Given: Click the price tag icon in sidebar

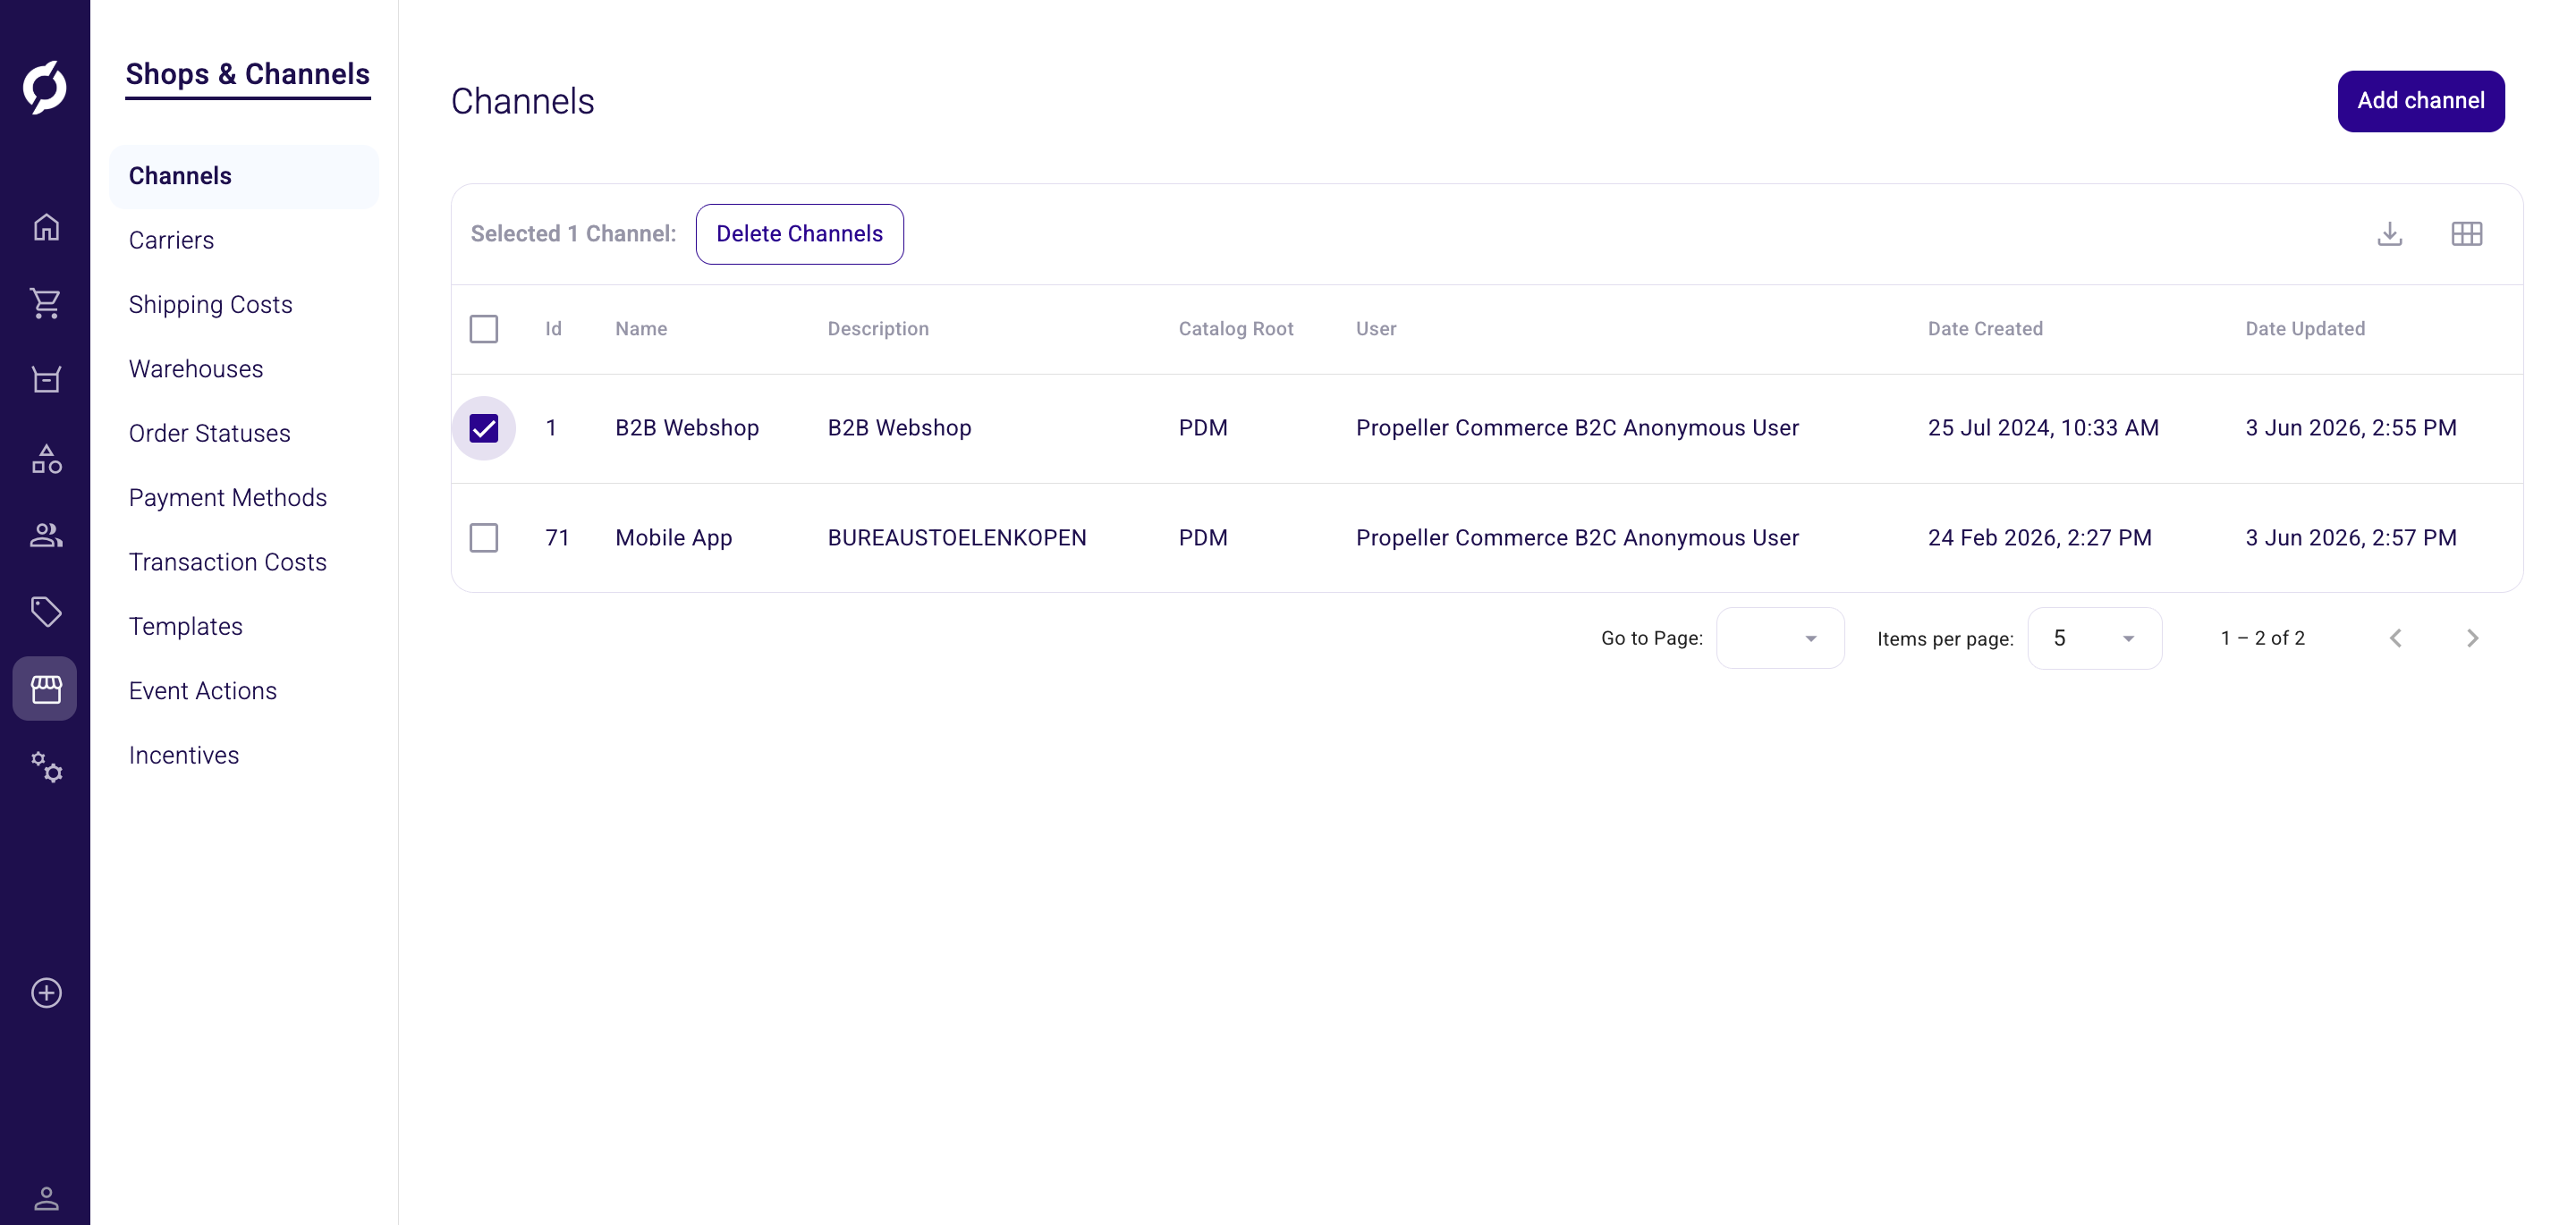Looking at the screenshot, I should coord(46,611).
